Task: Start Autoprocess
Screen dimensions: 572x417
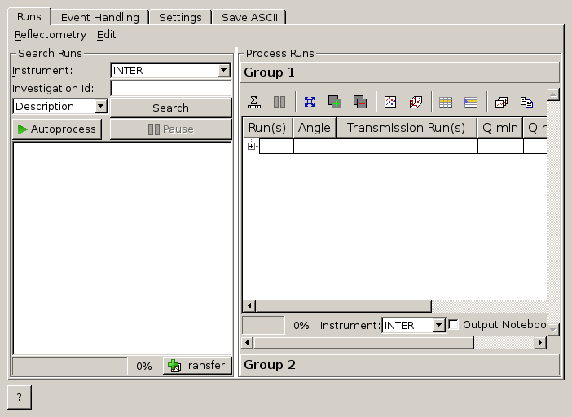Action: pos(57,129)
